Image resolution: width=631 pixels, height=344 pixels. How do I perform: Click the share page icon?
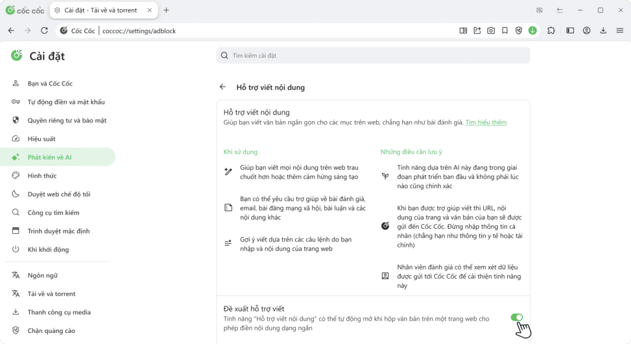[x=477, y=31]
